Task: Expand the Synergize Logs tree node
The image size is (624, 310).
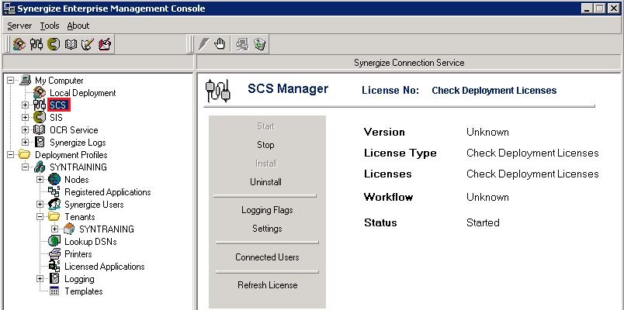Action: pyautogui.click(x=26, y=143)
